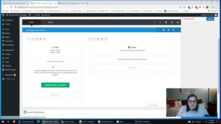Viewport: 221px width, 124px height.
Task: Open Avada menu in sidebar
Action: coord(7,24)
